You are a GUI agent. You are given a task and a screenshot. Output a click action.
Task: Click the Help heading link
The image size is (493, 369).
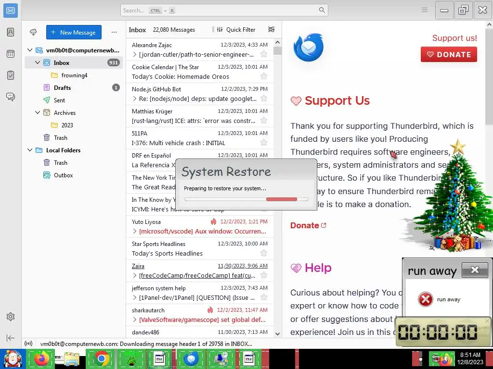tap(318, 268)
